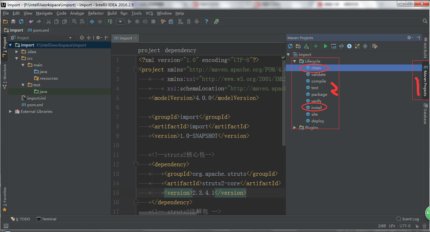Toggle Skip Tests mode in Maven
Viewport: 430px width, 232px height.
pyautogui.click(x=349, y=46)
